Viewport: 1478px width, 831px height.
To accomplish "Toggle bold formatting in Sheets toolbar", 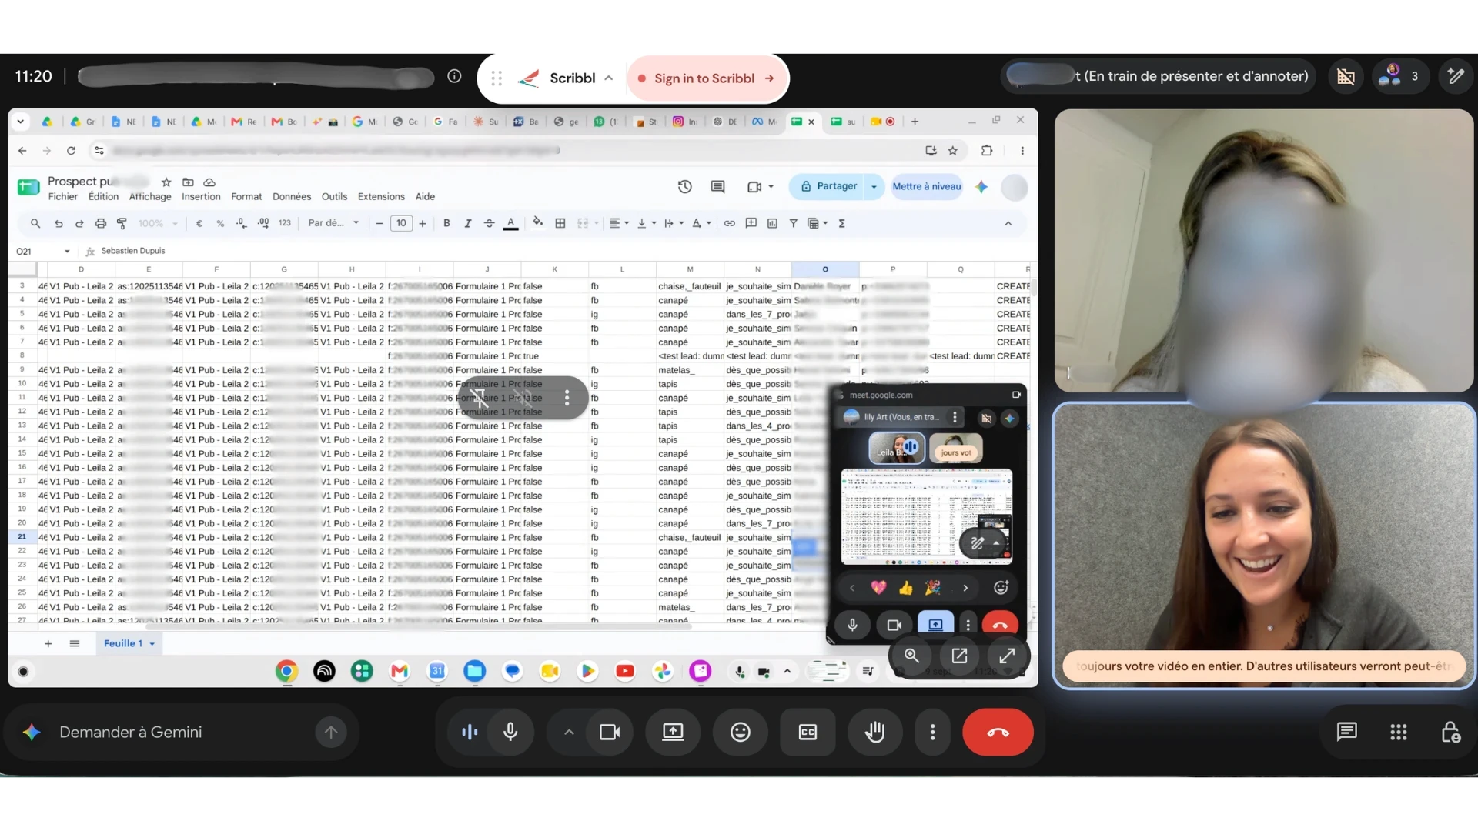I will (x=446, y=223).
